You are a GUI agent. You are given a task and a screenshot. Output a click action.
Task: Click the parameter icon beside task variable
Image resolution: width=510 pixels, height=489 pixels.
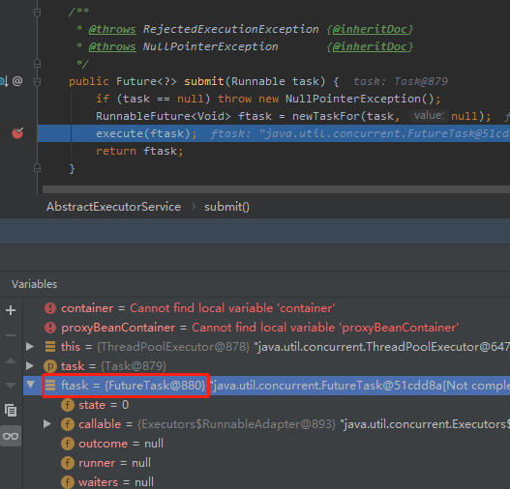tap(50, 366)
